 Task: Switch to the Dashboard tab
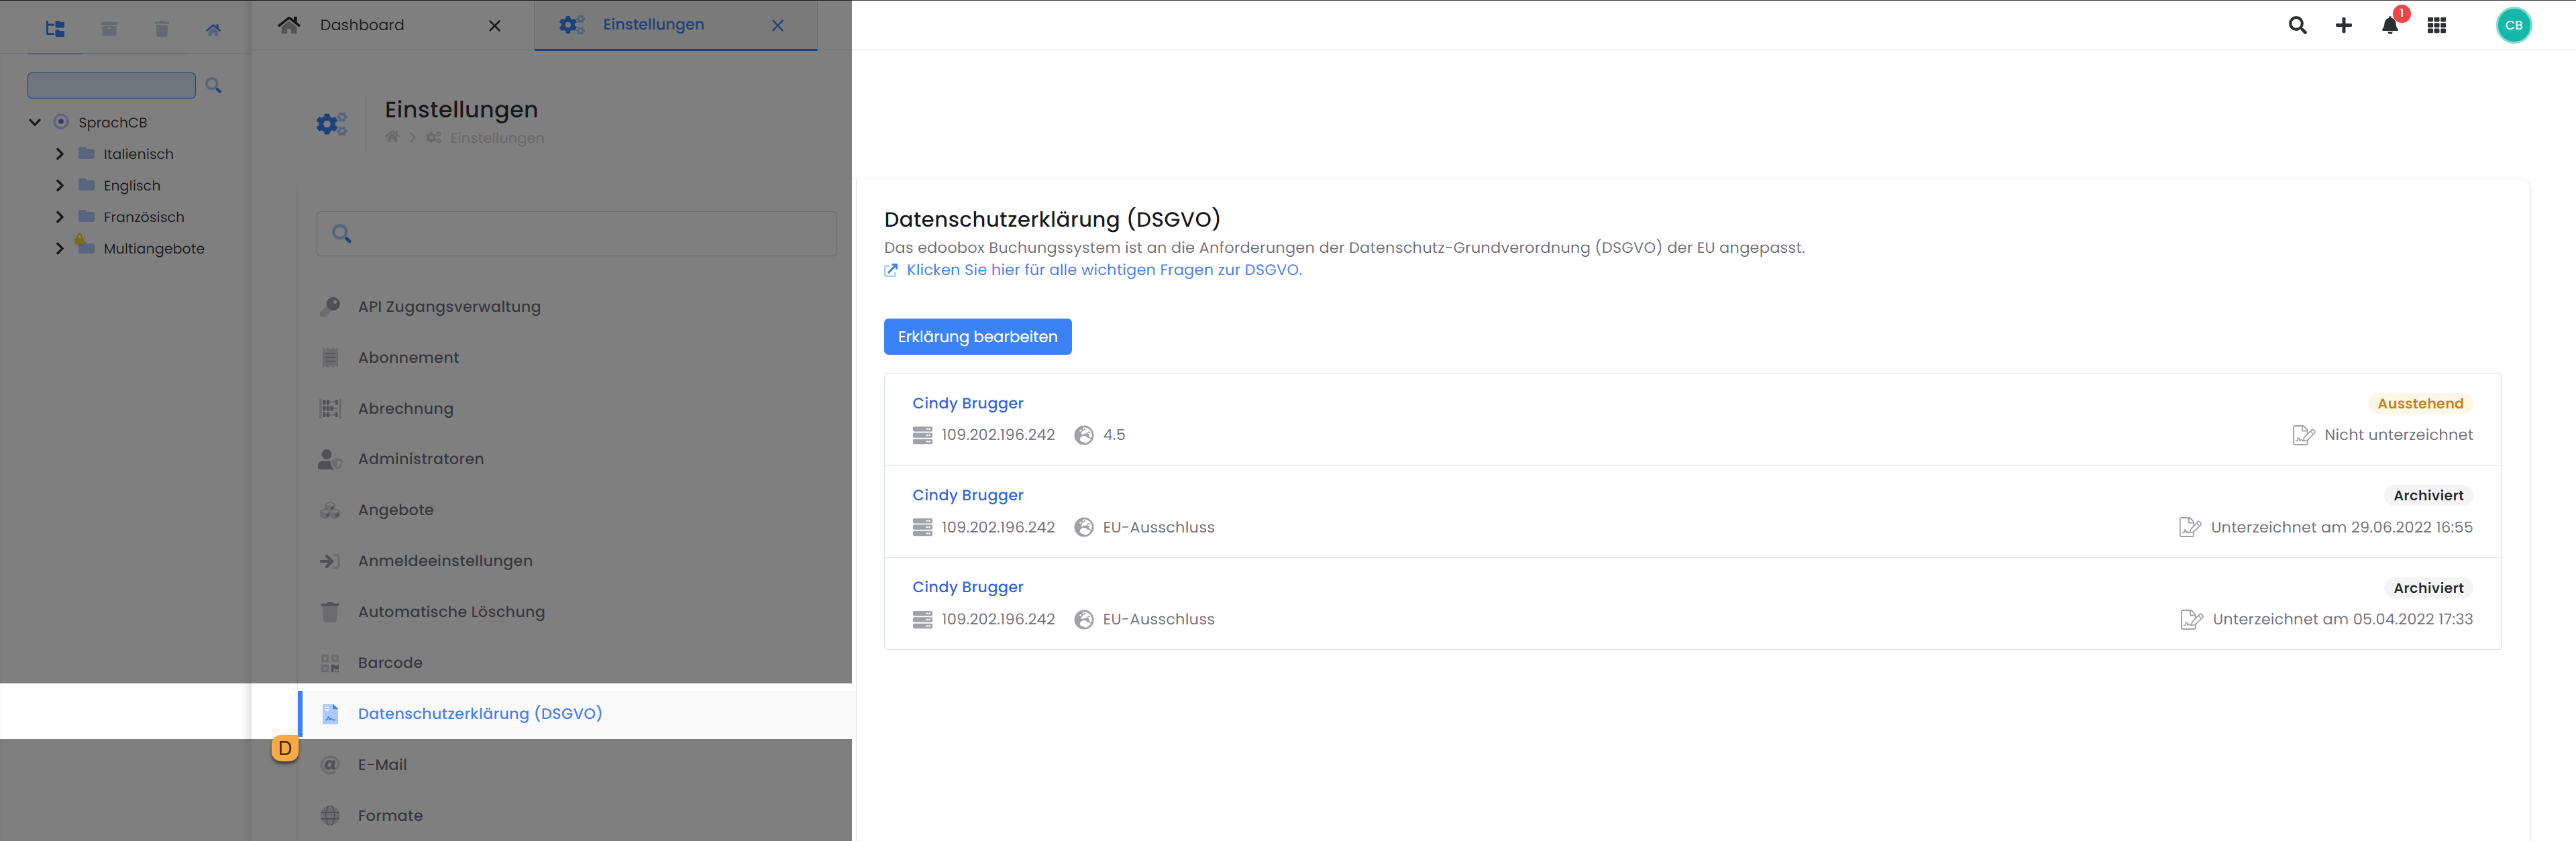(362, 25)
